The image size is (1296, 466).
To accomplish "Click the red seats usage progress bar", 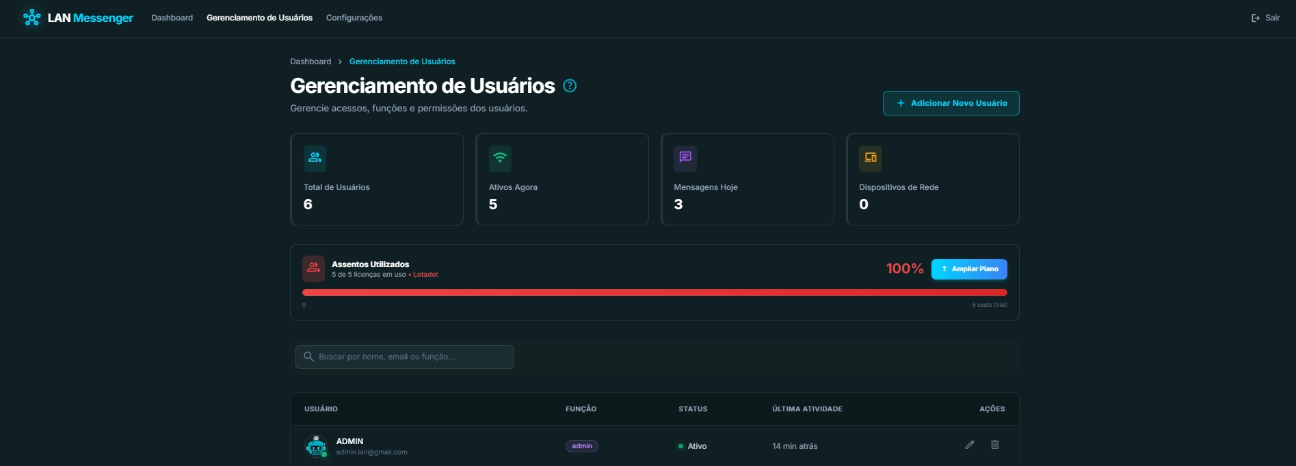I will (654, 292).
